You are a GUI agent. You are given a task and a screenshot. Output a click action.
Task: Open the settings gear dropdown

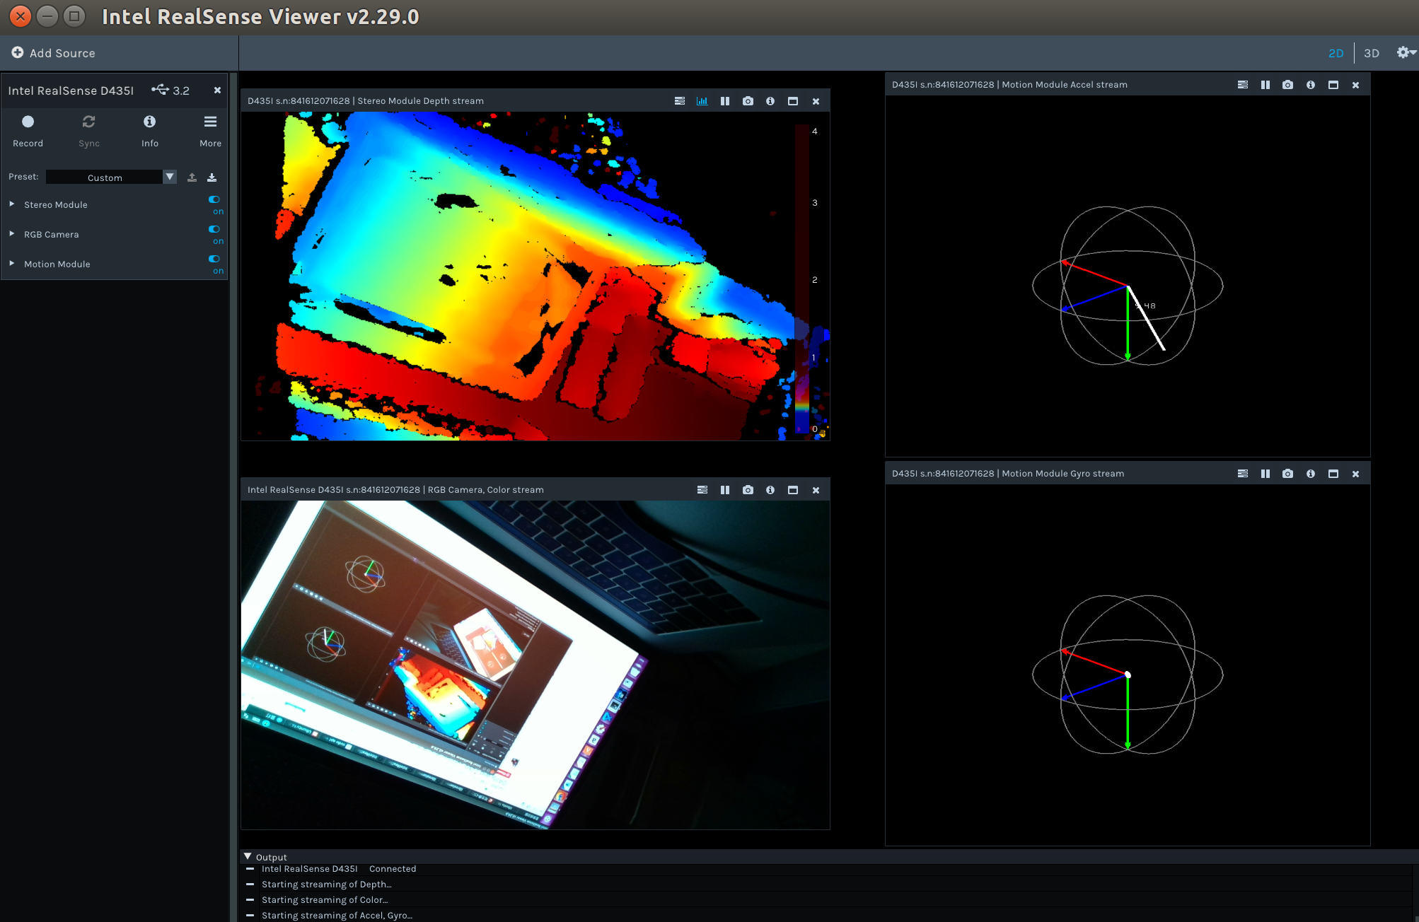1405,52
